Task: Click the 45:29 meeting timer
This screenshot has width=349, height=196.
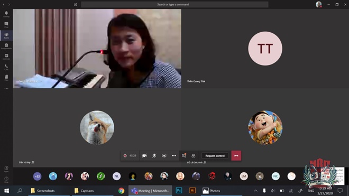Action: click(x=133, y=156)
